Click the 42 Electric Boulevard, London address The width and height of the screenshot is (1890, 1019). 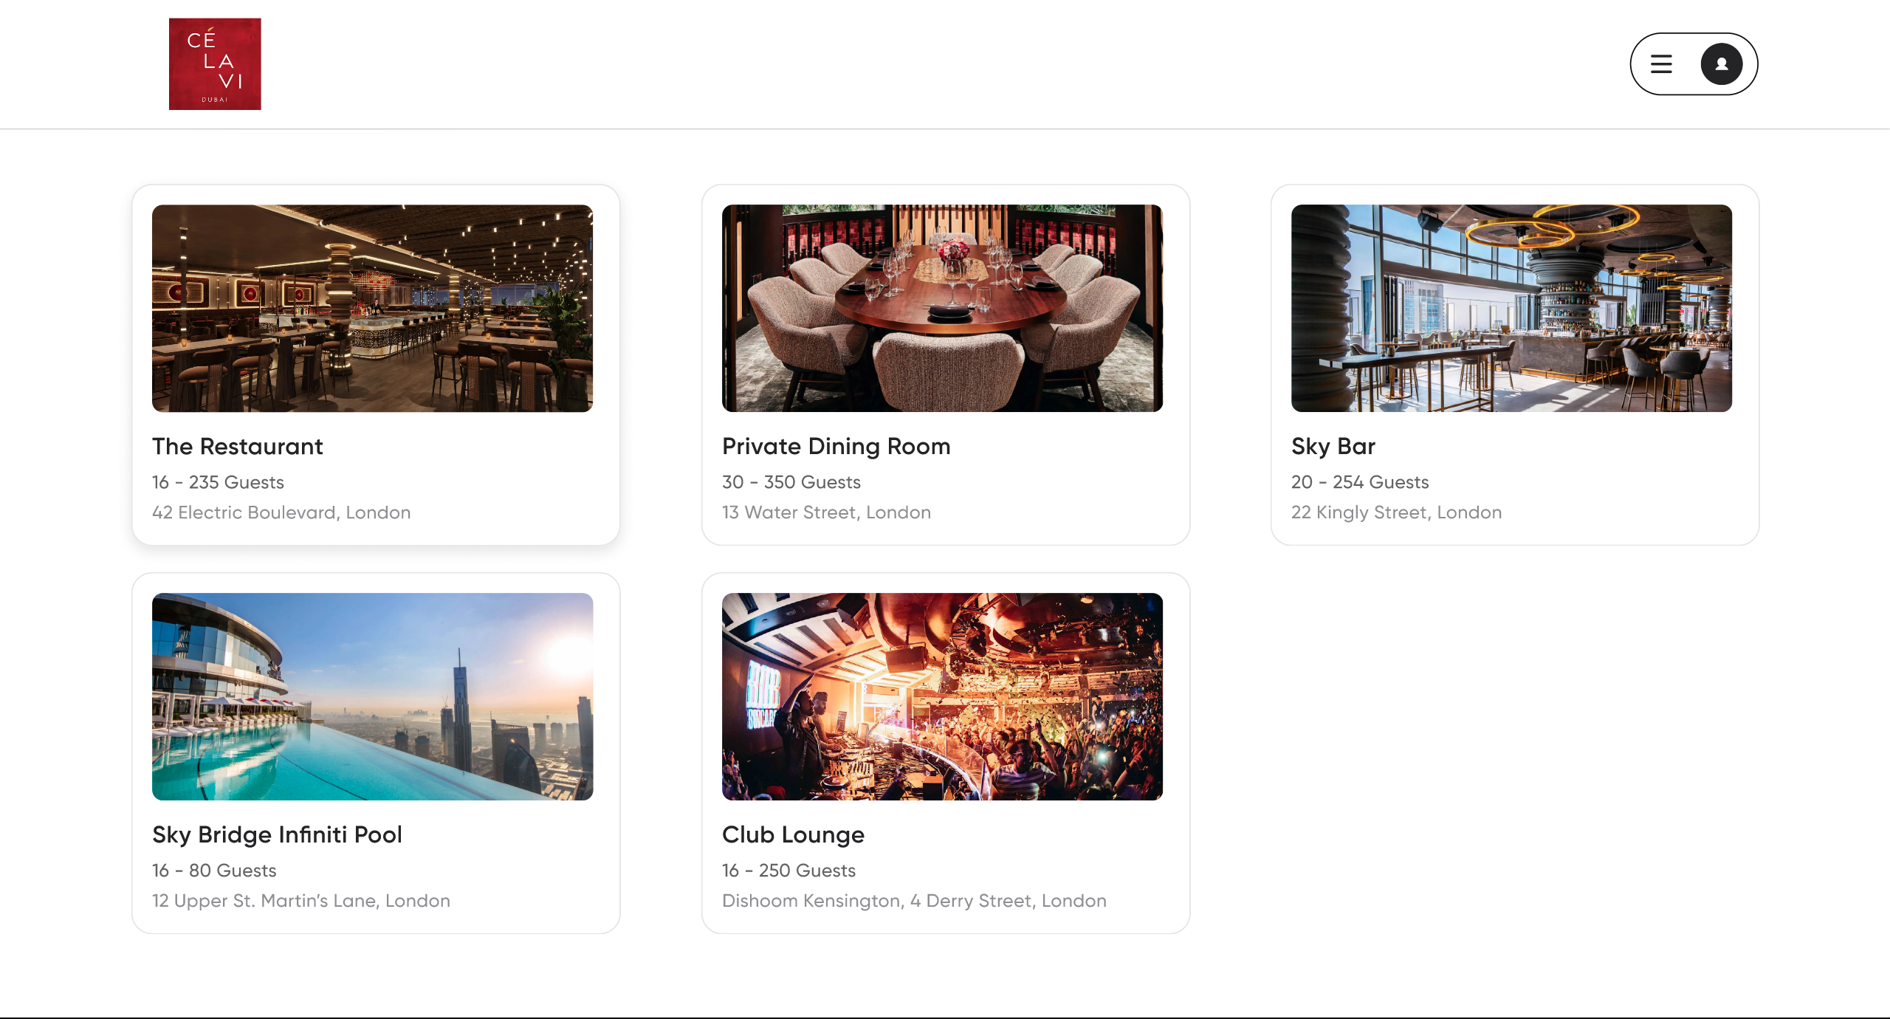[x=281, y=512]
